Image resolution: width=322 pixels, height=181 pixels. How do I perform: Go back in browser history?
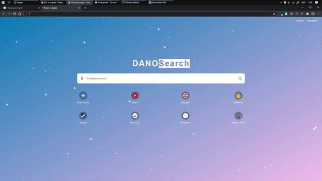click(4, 14)
